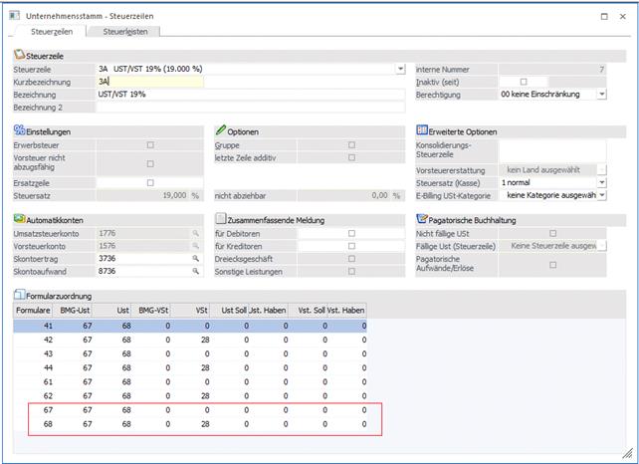
Task: Click the Automatikkonten section icon
Action: (18, 218)
